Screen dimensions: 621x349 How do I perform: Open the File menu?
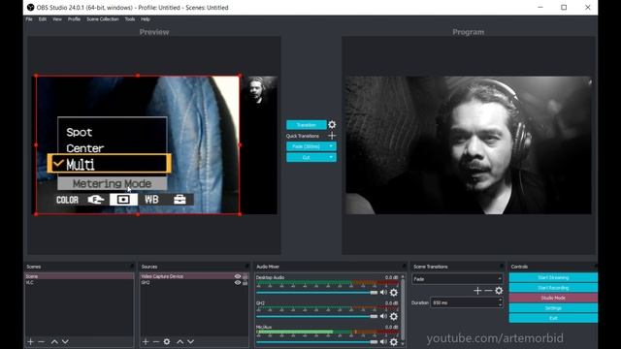click(29, 19)
